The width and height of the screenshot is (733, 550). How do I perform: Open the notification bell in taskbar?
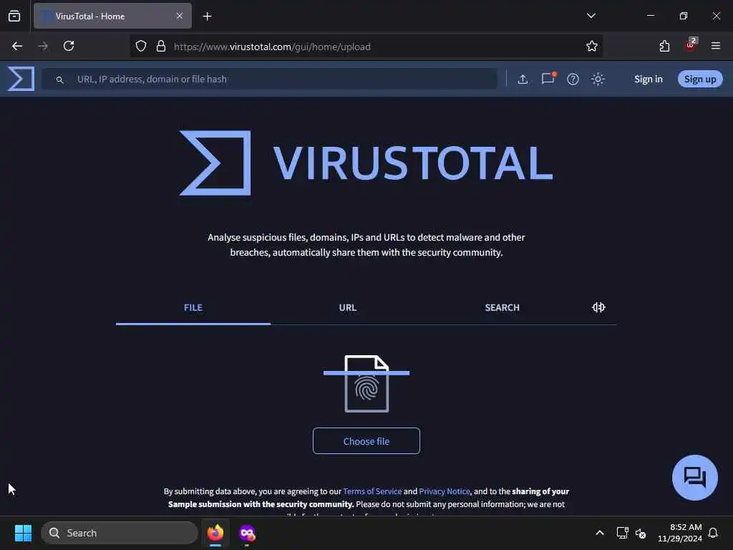point(713,533)
